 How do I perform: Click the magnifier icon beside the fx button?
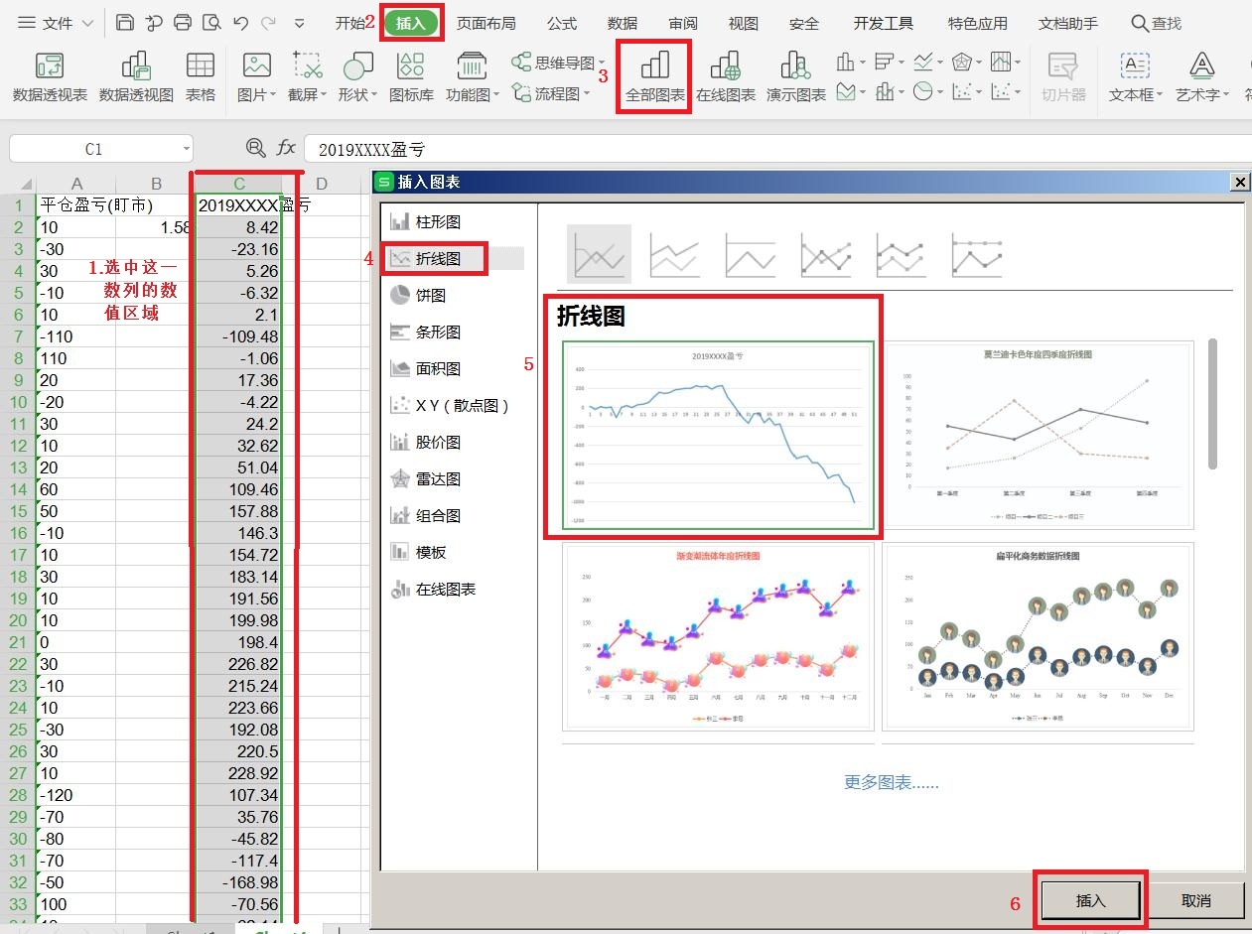pos(256,148)
